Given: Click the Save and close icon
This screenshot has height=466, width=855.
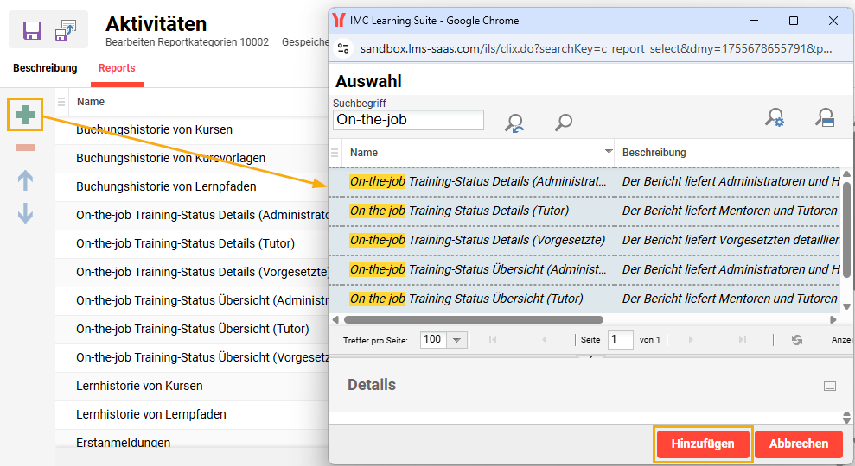Looking at the screenshot, I should point(66,31).
